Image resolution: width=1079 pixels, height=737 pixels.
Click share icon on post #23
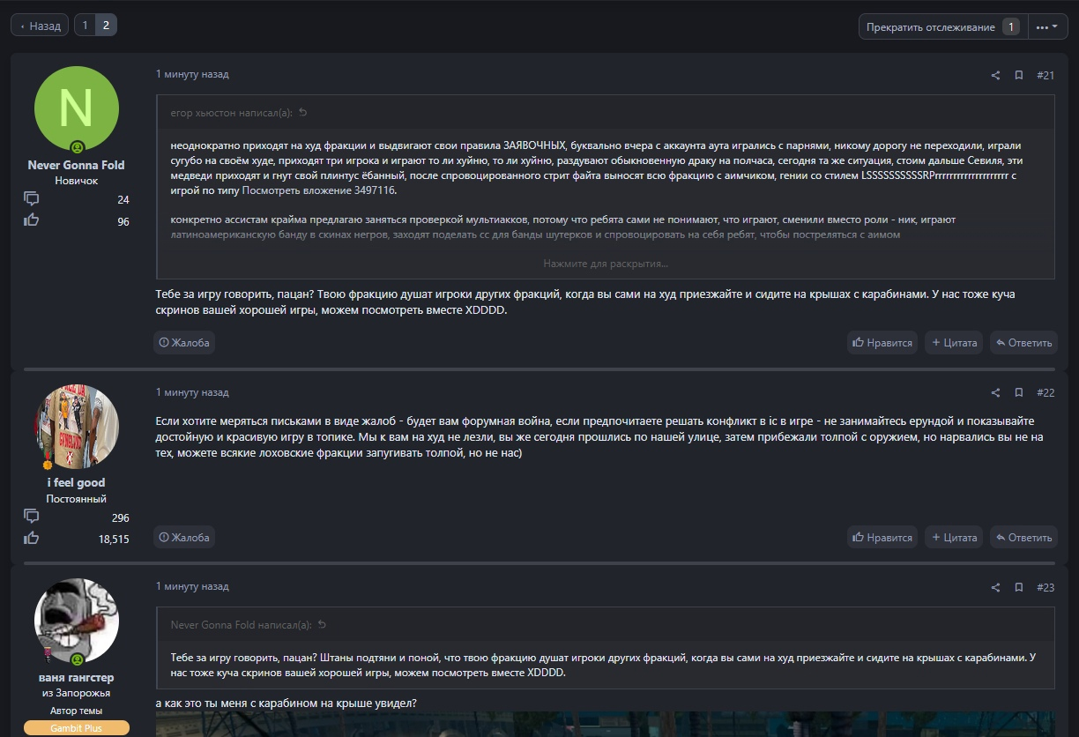(995, 588)
